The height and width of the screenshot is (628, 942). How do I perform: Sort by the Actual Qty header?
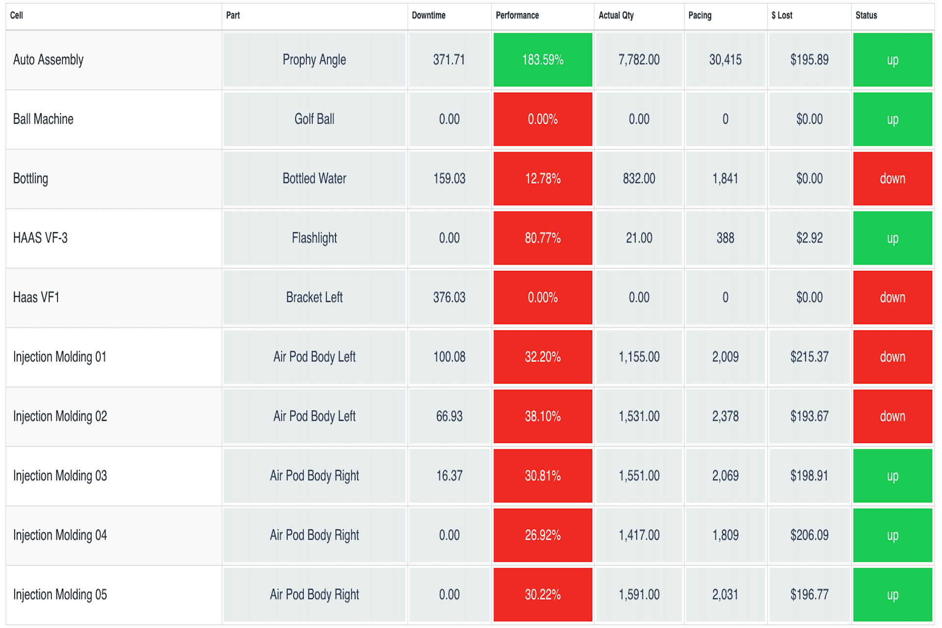616,15
